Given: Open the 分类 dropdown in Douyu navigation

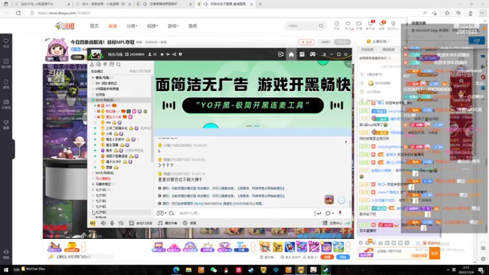Looking at the screenshot, I should [131, 26].
